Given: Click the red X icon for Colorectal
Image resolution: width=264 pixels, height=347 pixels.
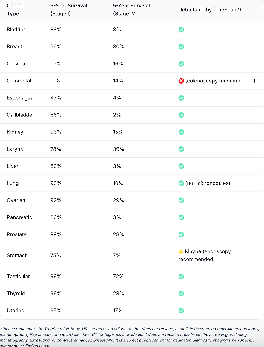Looking at the screenshot, I should pos(181,81).
